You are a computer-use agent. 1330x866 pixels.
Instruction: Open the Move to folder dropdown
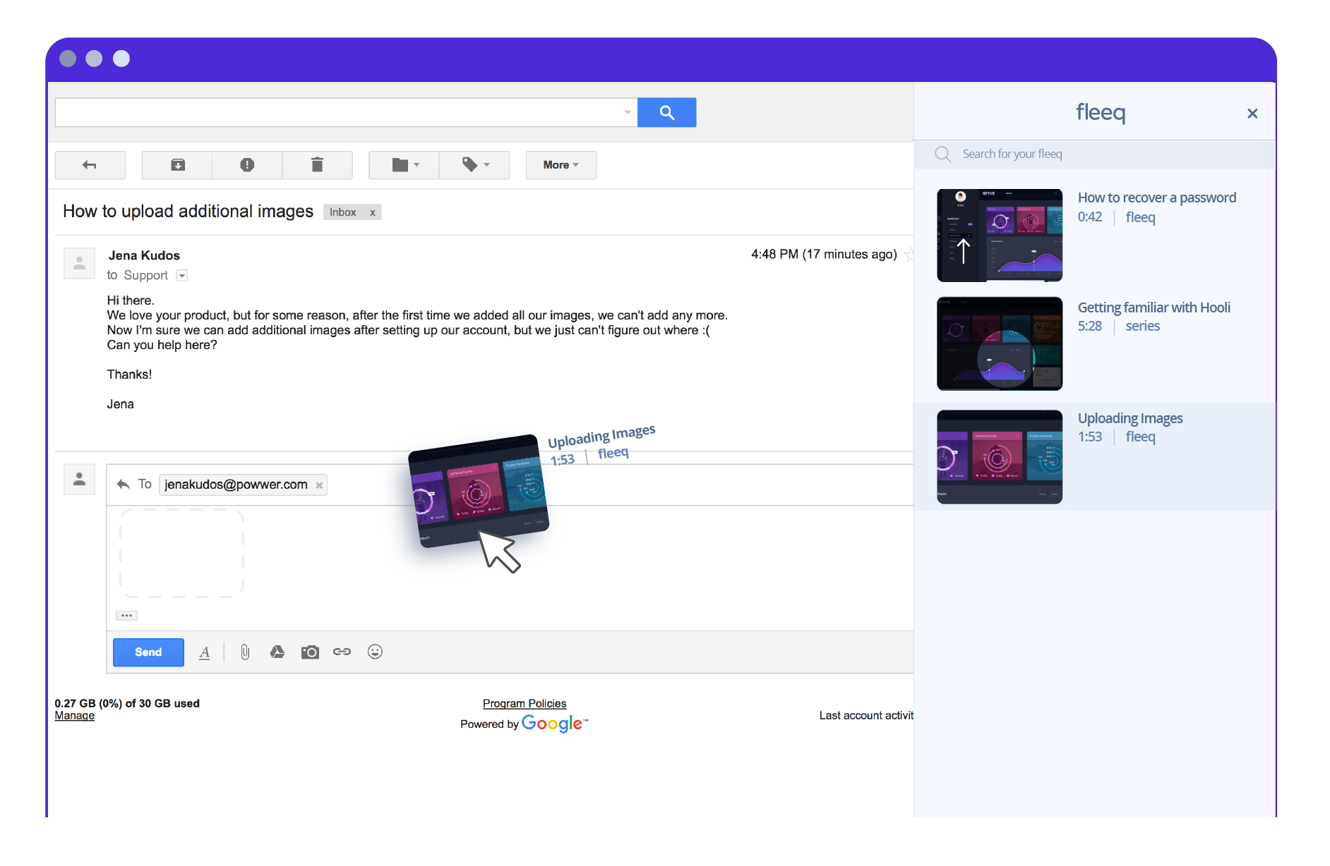coord(405,165)
